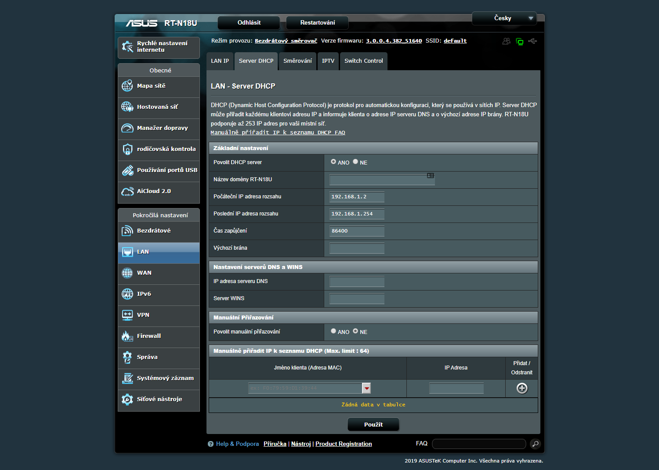Open the Manuálně přiřadit IP FAQ link

tap(278, 133)
